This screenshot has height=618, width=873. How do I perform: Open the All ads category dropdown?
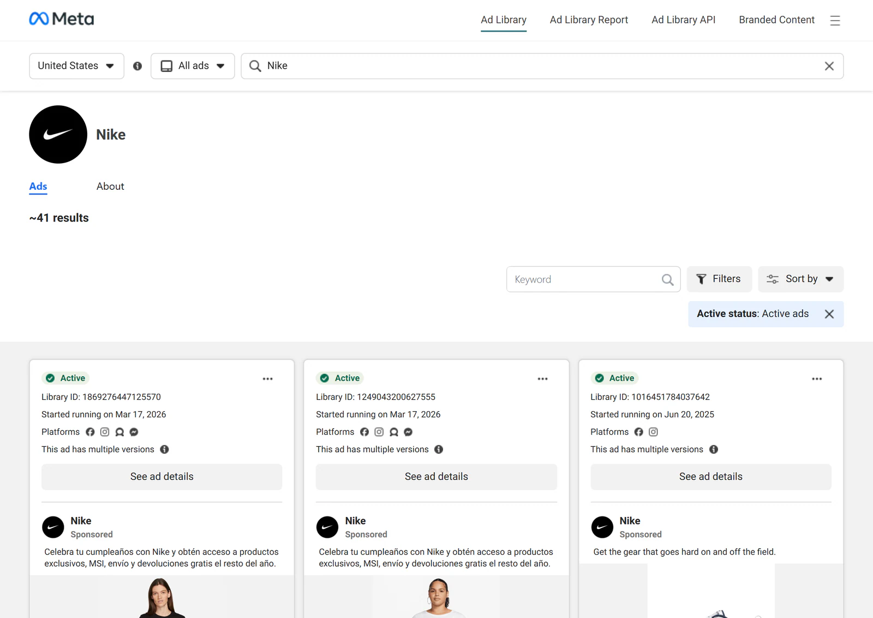point(193,66)
